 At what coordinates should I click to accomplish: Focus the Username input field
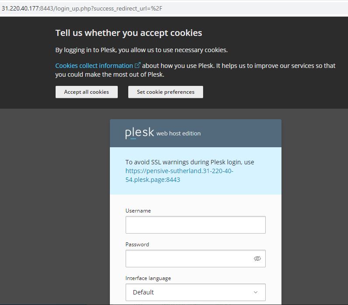(195, 225)
